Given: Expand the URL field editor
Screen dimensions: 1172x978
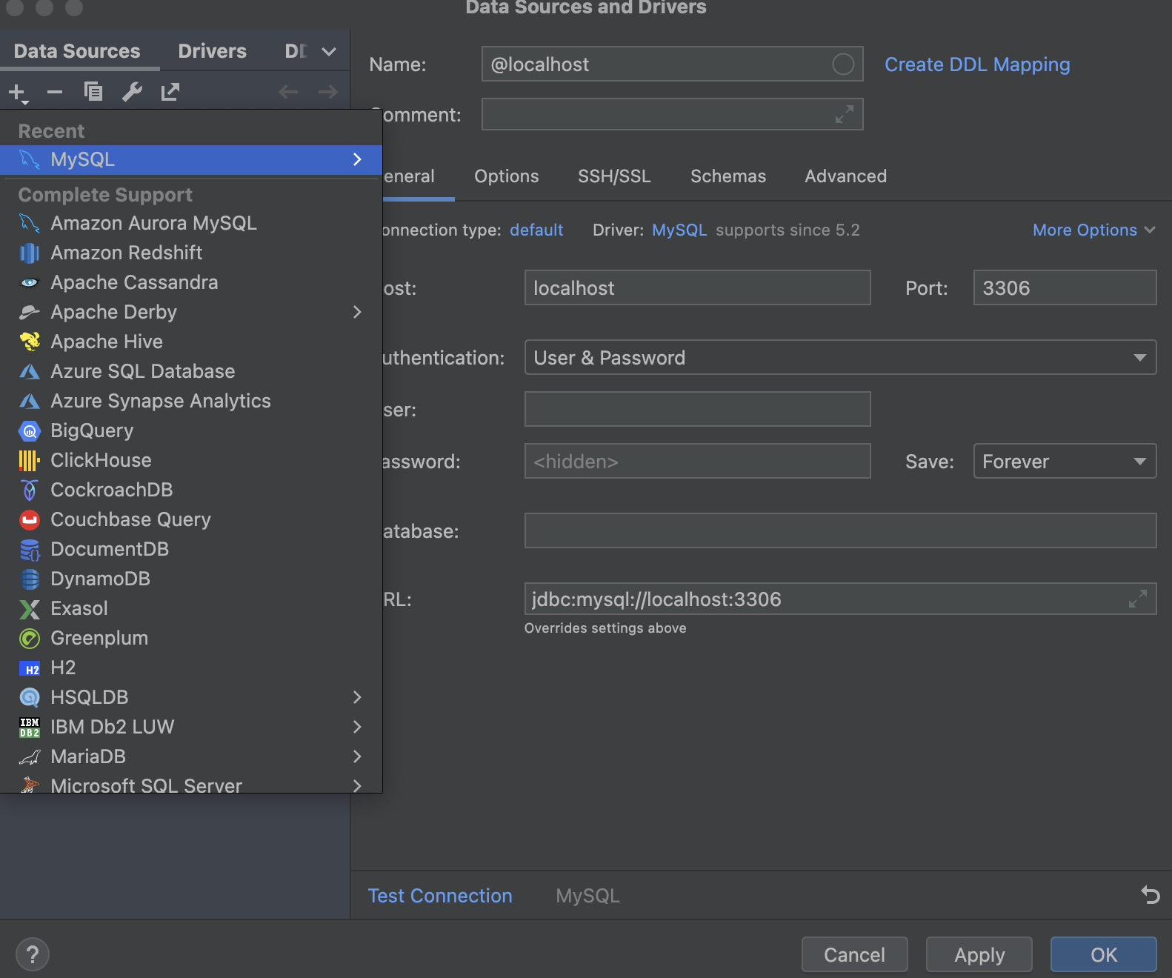Looking at the screenshot, I should click(x=1138, y=599).
